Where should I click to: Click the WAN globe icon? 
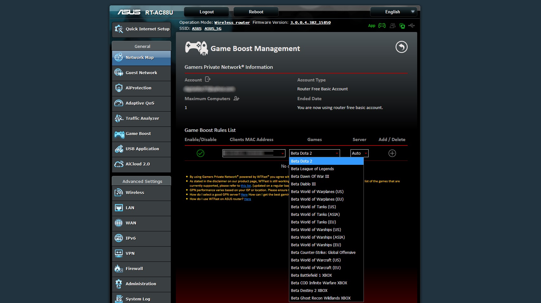point(119,223)
